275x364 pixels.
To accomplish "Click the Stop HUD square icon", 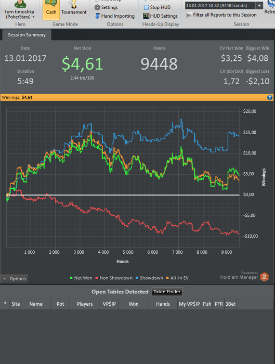I will coord(146,7).
